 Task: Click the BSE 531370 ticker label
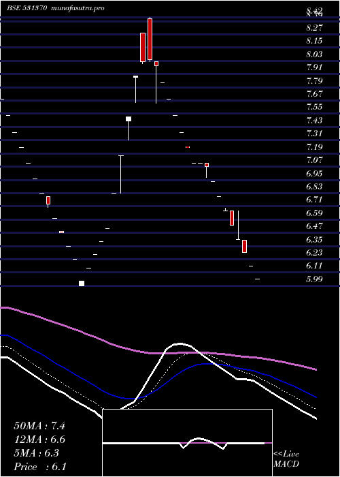click(27, 8)
